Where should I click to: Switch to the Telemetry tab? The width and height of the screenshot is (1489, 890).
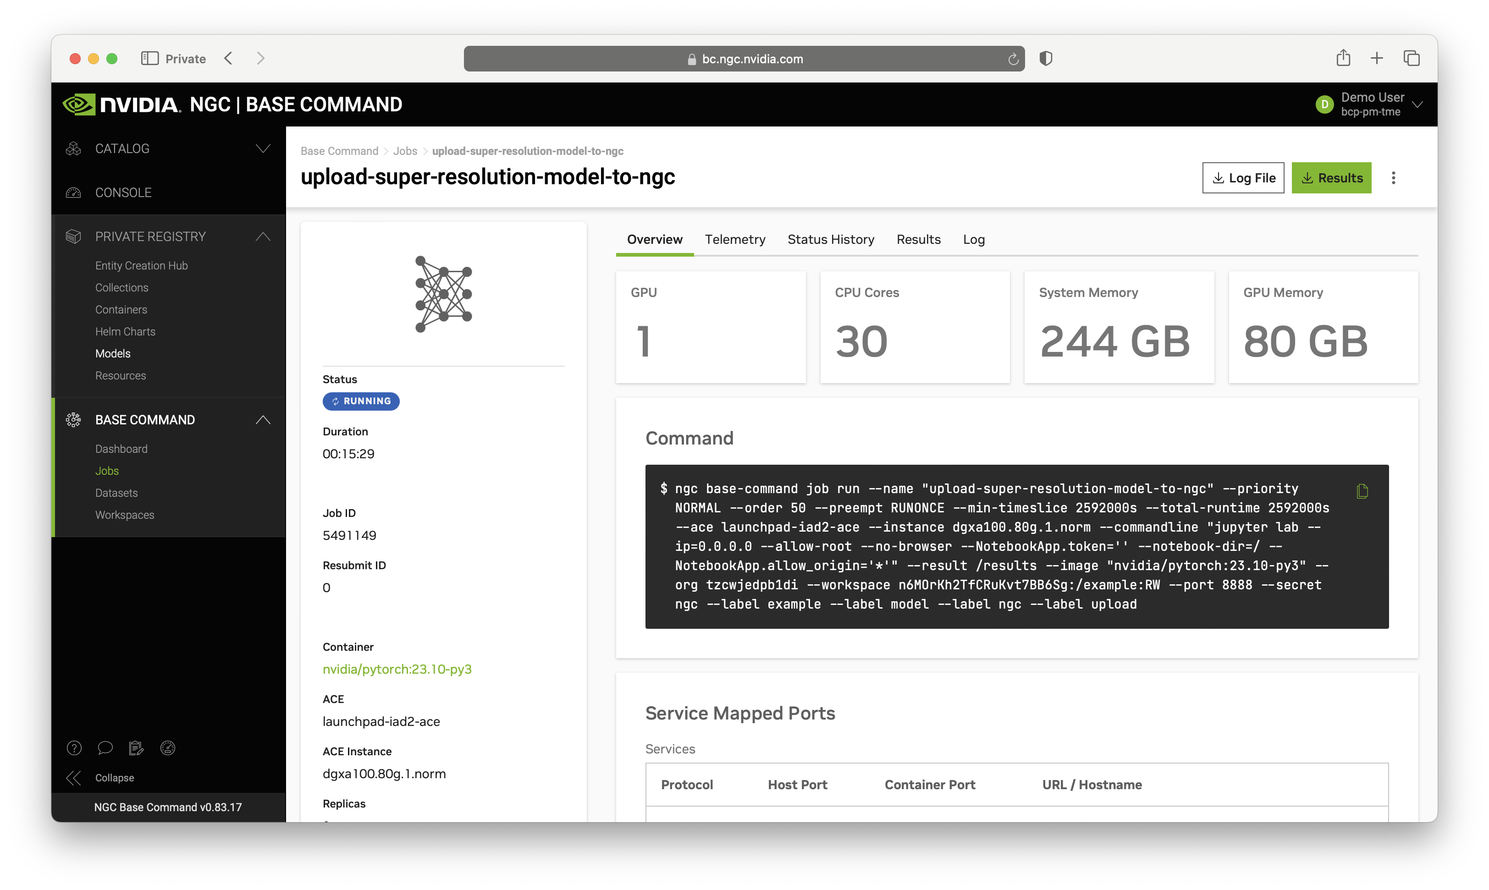(735, 239)
